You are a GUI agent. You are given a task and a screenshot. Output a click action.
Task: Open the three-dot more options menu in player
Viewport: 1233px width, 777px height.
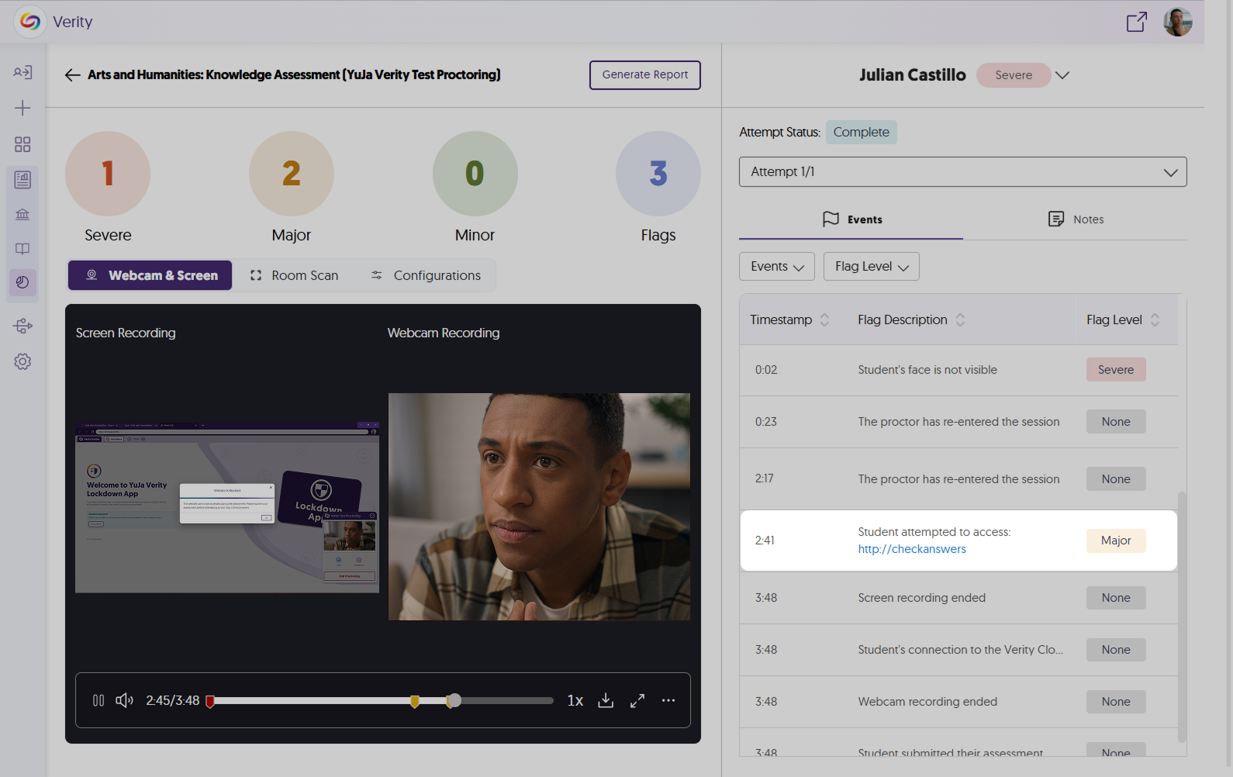tap(668, 701)
